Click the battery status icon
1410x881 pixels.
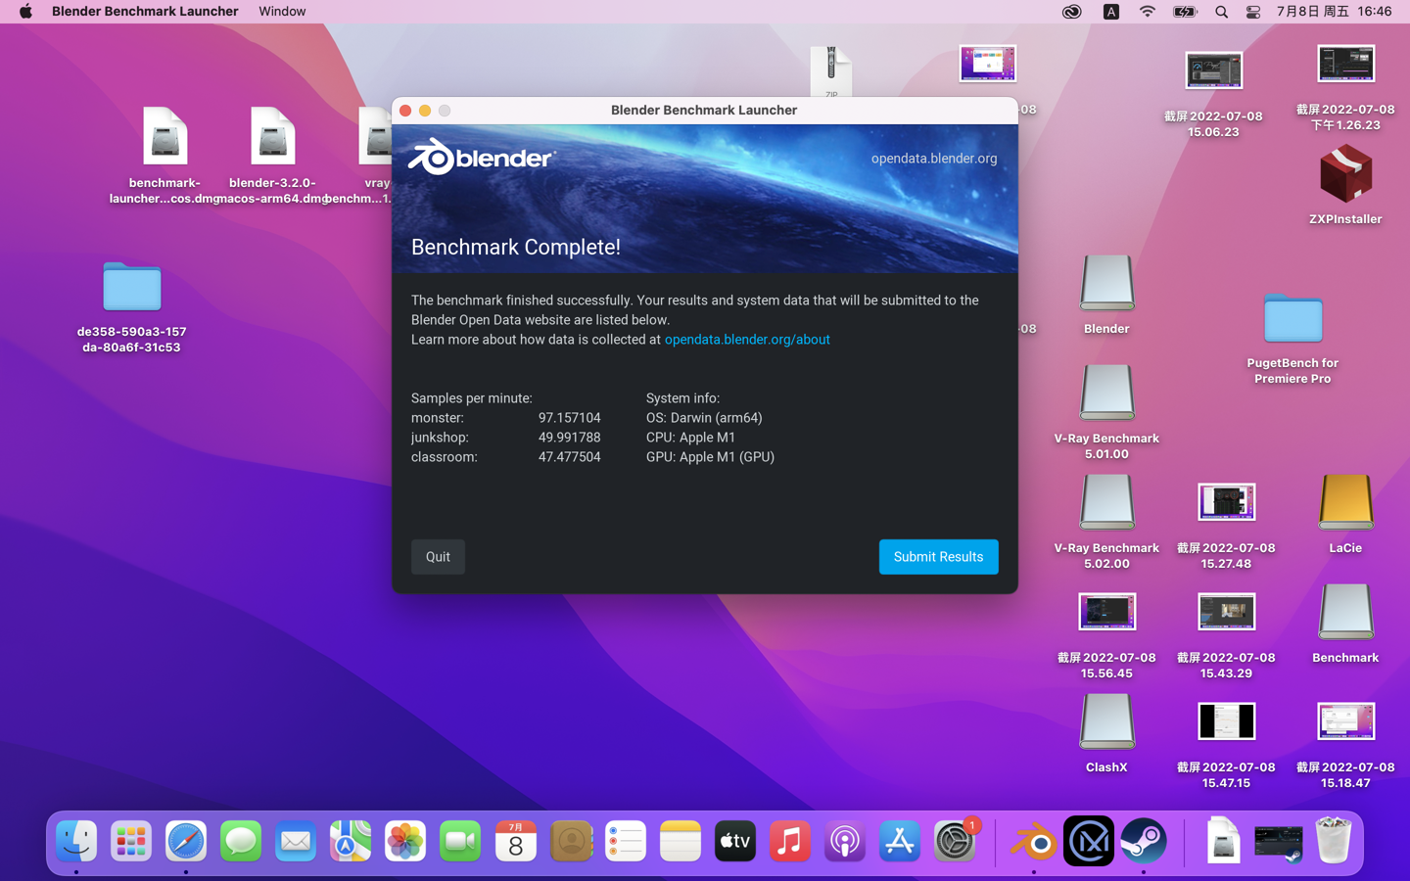(x=1185, y=12)
